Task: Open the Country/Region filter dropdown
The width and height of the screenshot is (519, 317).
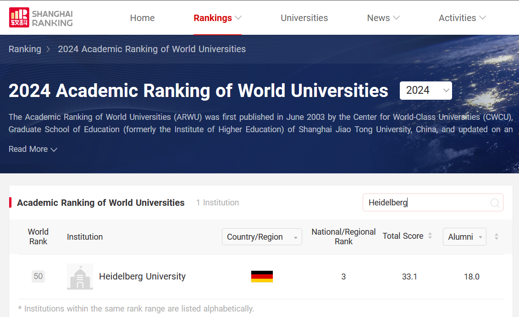Action: tap(262, 237)
